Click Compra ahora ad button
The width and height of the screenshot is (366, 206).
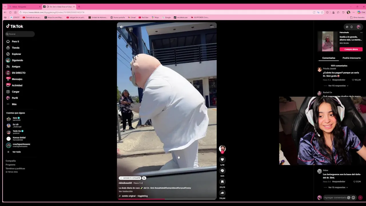point(351,49)
